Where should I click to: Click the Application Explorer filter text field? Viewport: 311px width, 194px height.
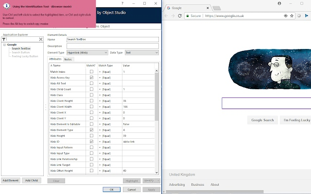[22, 39]
